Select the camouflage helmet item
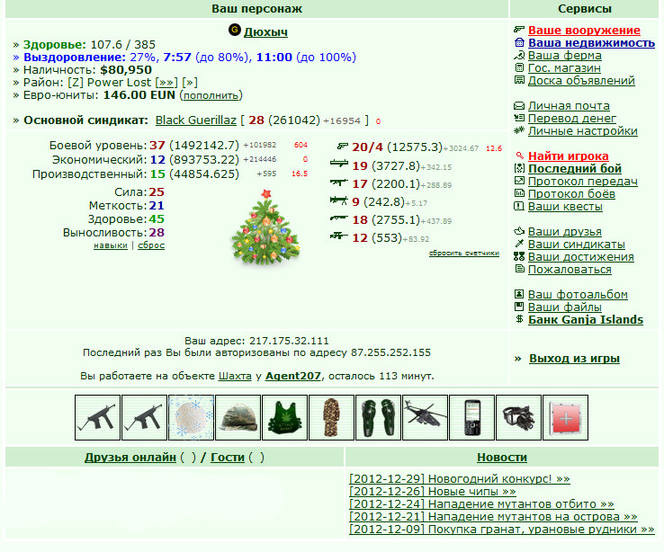Image resolution: width=664 pixels, height=552 pixels. [x=238, y=417]
